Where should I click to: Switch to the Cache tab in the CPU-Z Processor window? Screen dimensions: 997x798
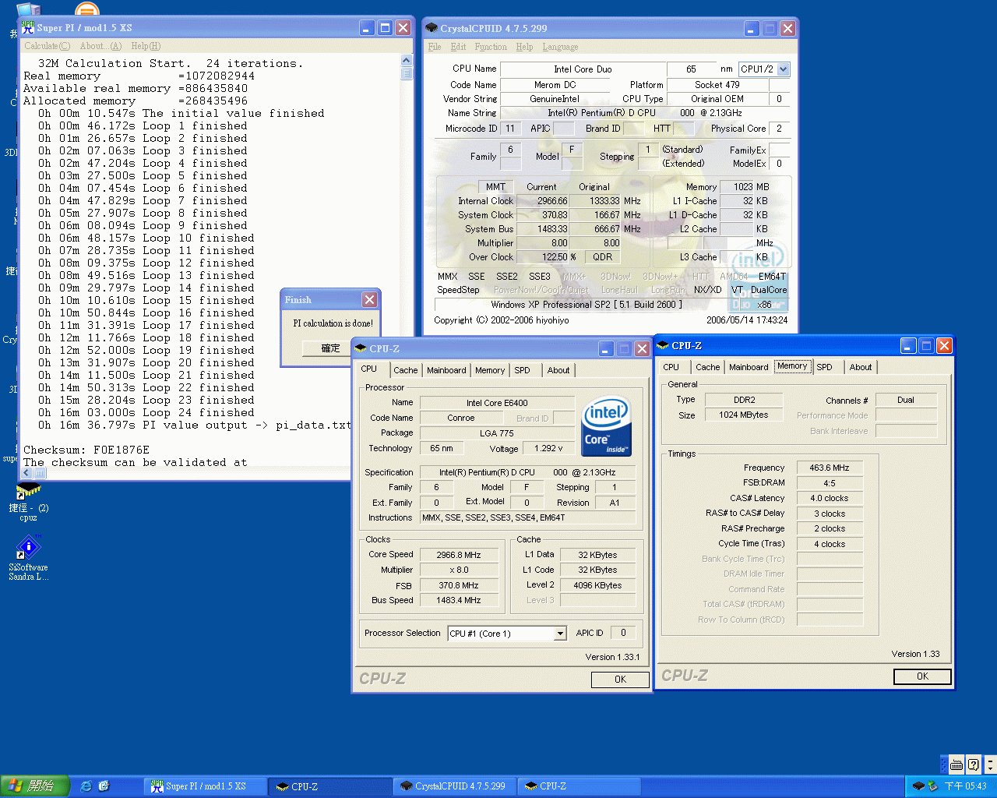(405, 370)
